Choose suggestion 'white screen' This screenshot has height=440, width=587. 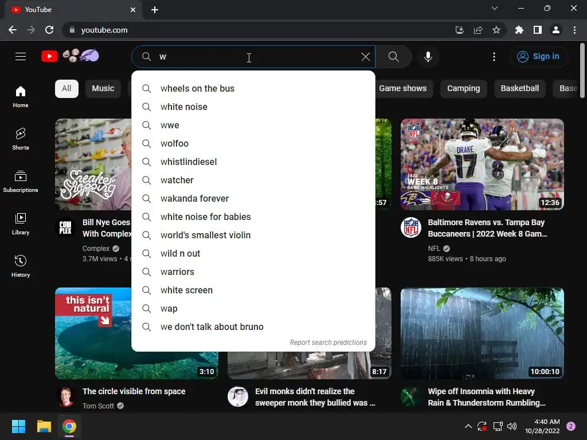pyautogui.click(x=253, y=290)
